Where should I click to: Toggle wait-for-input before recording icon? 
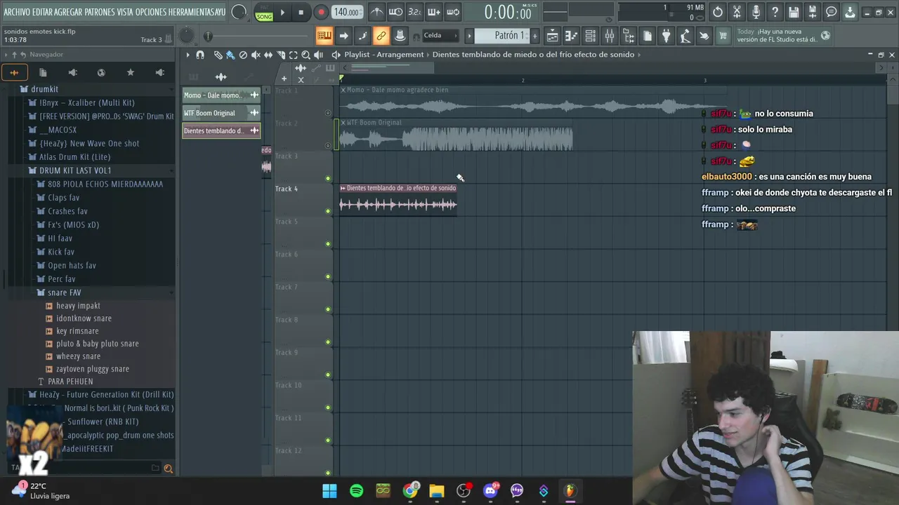point(396,12)
